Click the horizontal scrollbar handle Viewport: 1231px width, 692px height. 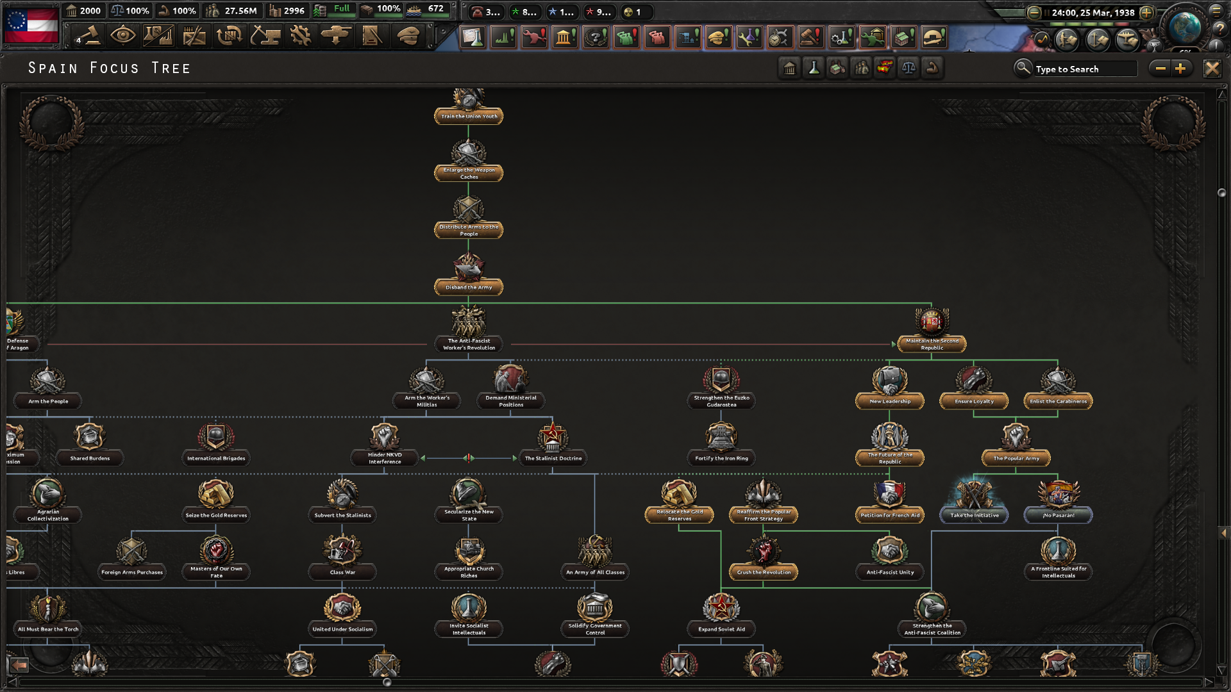click(387, 682)
